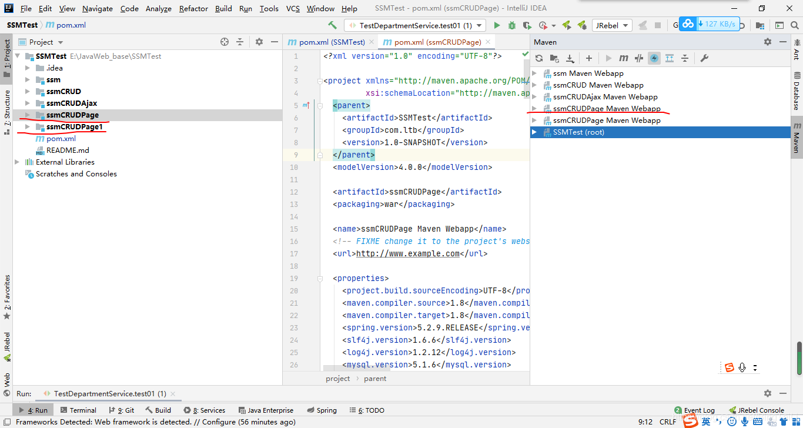Toggle the JRebel left-side tool button
This screenshot has height=428, width=803.
(x=6, y=347)
